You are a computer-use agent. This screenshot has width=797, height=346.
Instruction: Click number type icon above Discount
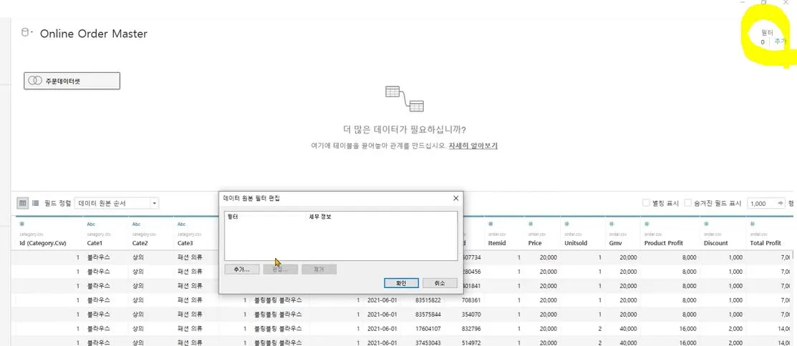(x=707, y=224)
